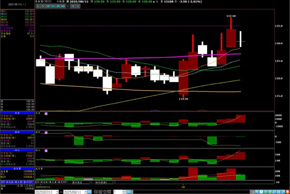Click the KEN strategy label in left panel
290x194 pixels.
[x=17, y=182]
